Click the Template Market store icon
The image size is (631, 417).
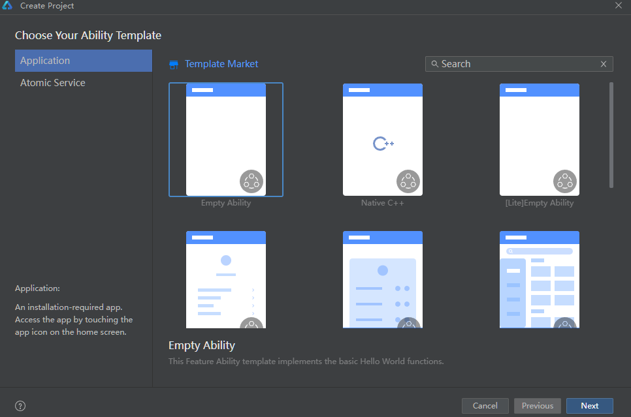click(x=174, y=65)
